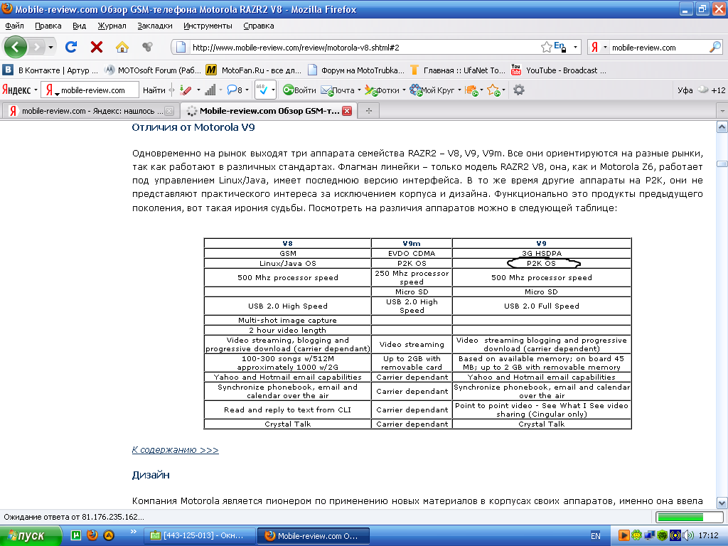Open the Инструменты menu
Viewport: 728px width, 546px height.
point(208,26)
